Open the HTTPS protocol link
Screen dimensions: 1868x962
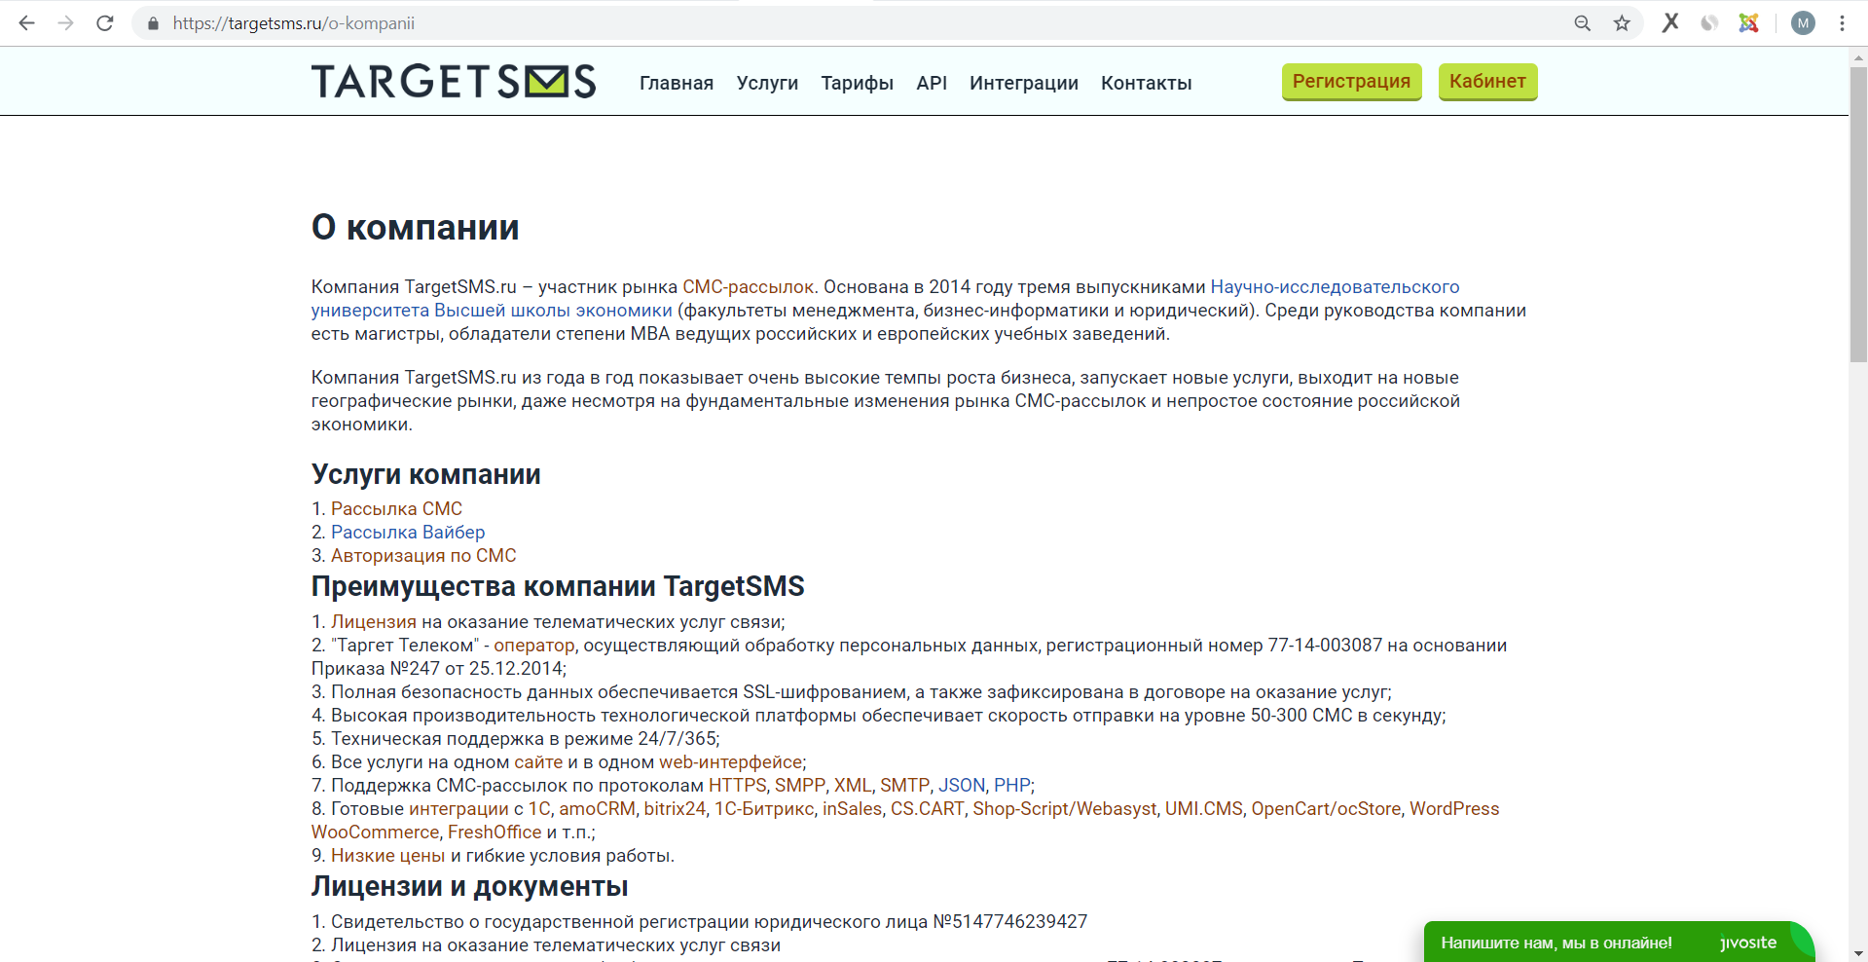tap(737, 786)
